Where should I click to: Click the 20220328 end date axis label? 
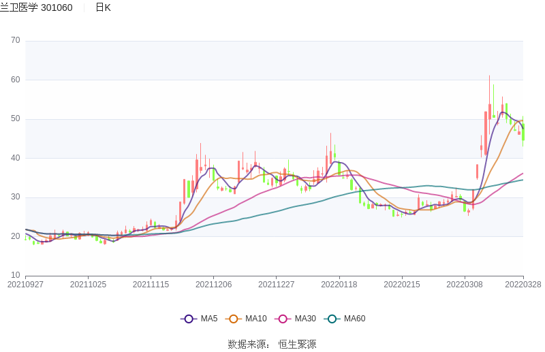pos(523,285)
